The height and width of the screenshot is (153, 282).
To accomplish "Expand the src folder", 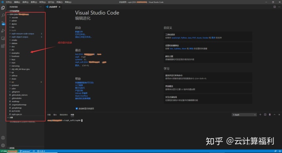I will pos(25,82).
